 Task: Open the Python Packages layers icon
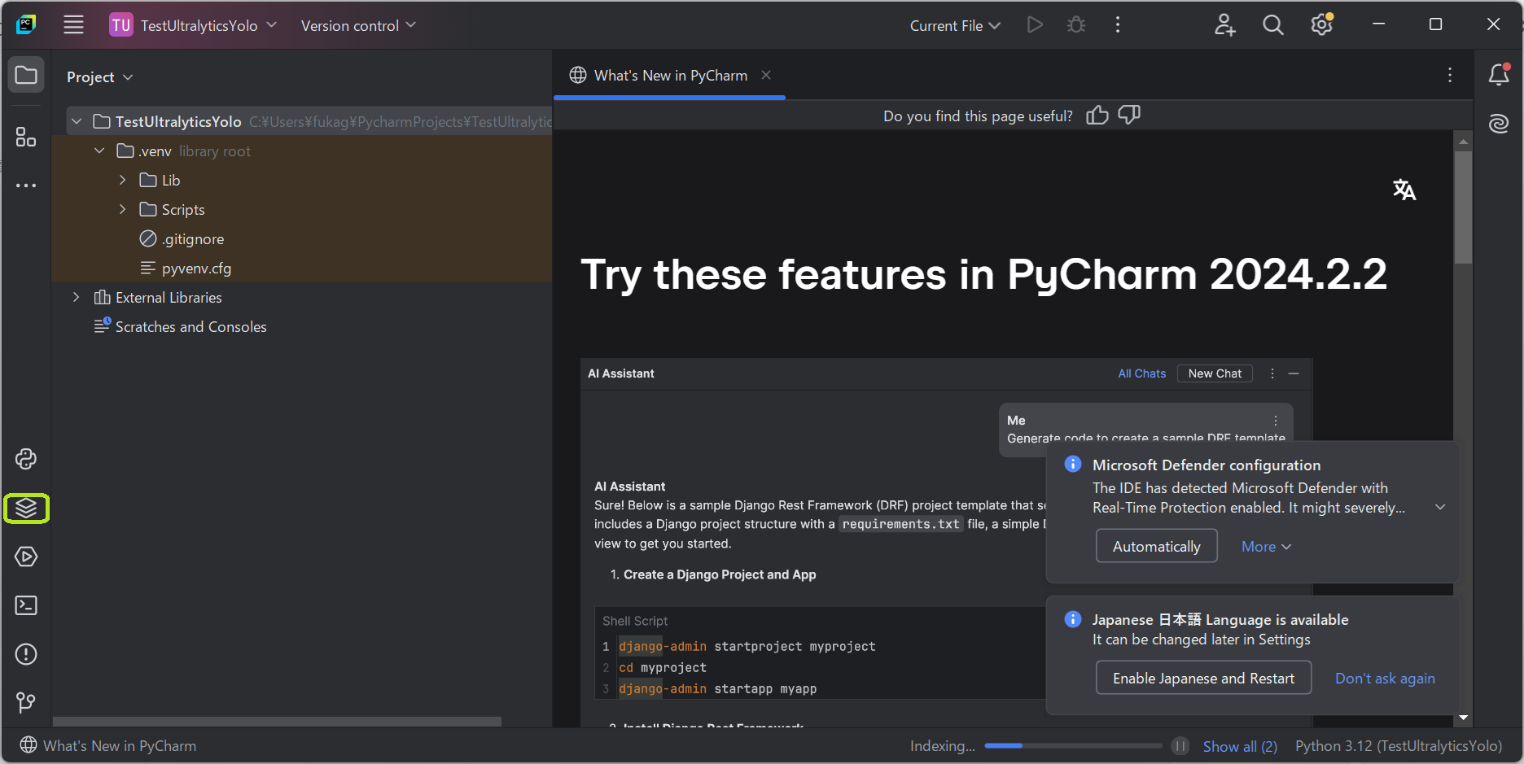click(26, 508)
